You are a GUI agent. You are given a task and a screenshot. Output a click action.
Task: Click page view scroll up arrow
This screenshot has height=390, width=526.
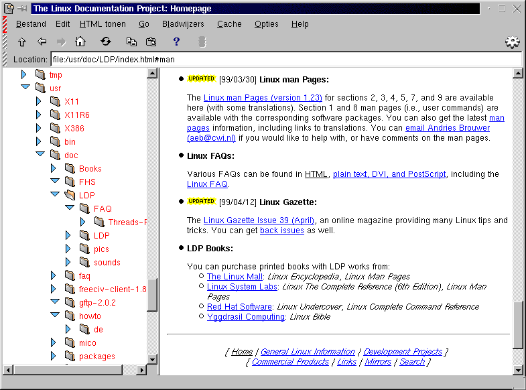[x=518, y=73]
